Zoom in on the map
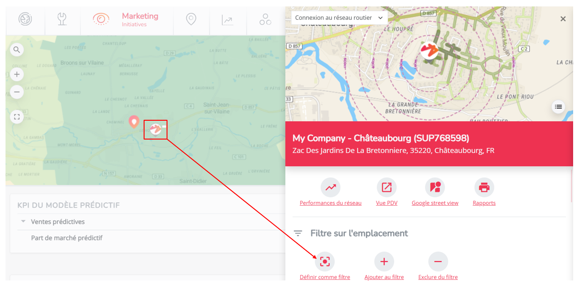This screenshot has width=580, height=291. click(x=17, y=74)
